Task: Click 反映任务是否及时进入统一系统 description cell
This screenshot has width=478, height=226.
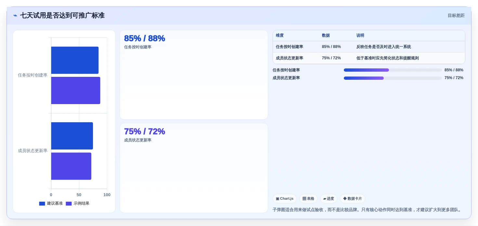Action: pos(384,47)
